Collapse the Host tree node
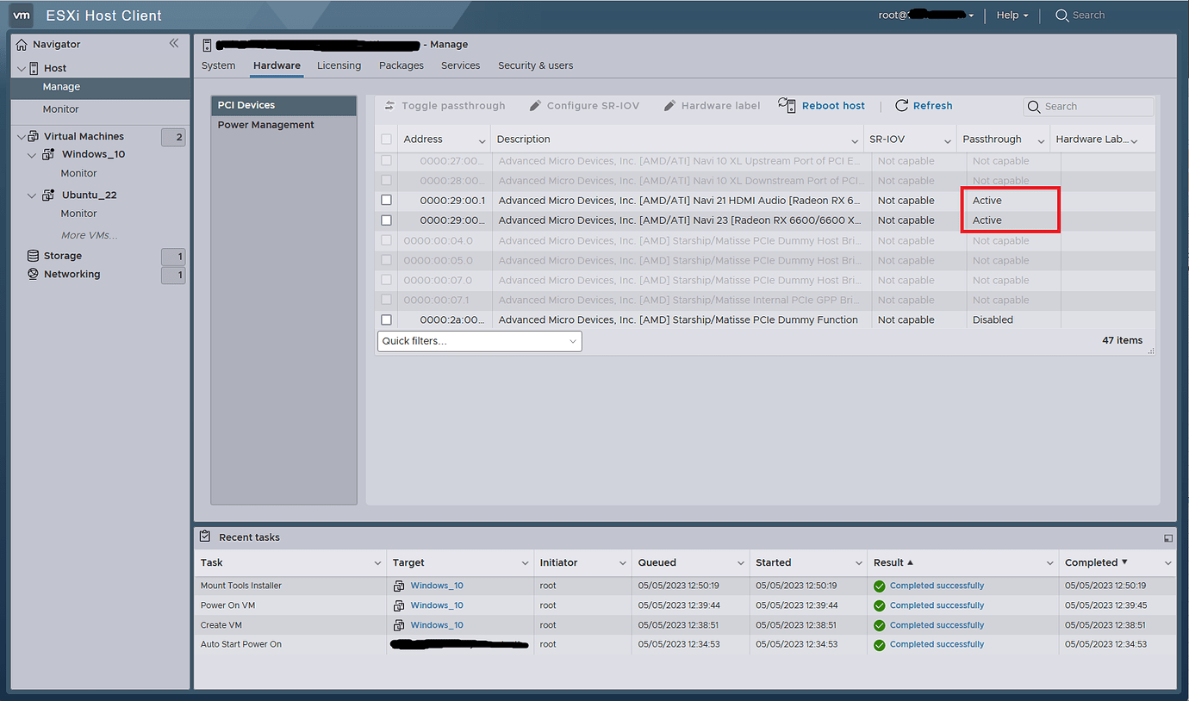 click(x=22, y=68)
